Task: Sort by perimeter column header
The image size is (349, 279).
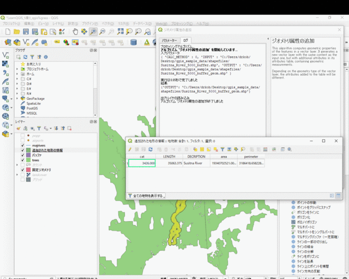Action: pyautogui.click(x=251, y=156)
